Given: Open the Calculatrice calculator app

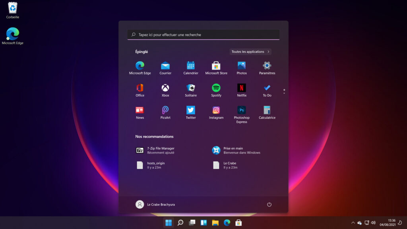Looking at the screenshot, I should tap(267, 113).
